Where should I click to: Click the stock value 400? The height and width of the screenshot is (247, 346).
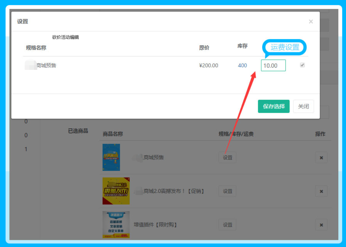242,66
